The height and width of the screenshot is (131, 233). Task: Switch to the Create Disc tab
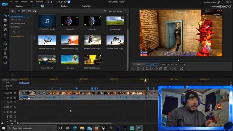coord(86,6)
